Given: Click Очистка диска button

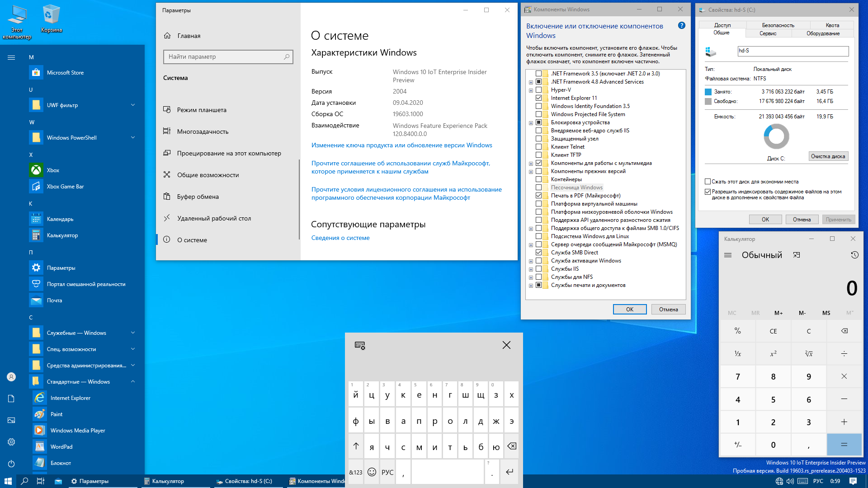Looking at the screenshot, I should [x=828, y=156].
